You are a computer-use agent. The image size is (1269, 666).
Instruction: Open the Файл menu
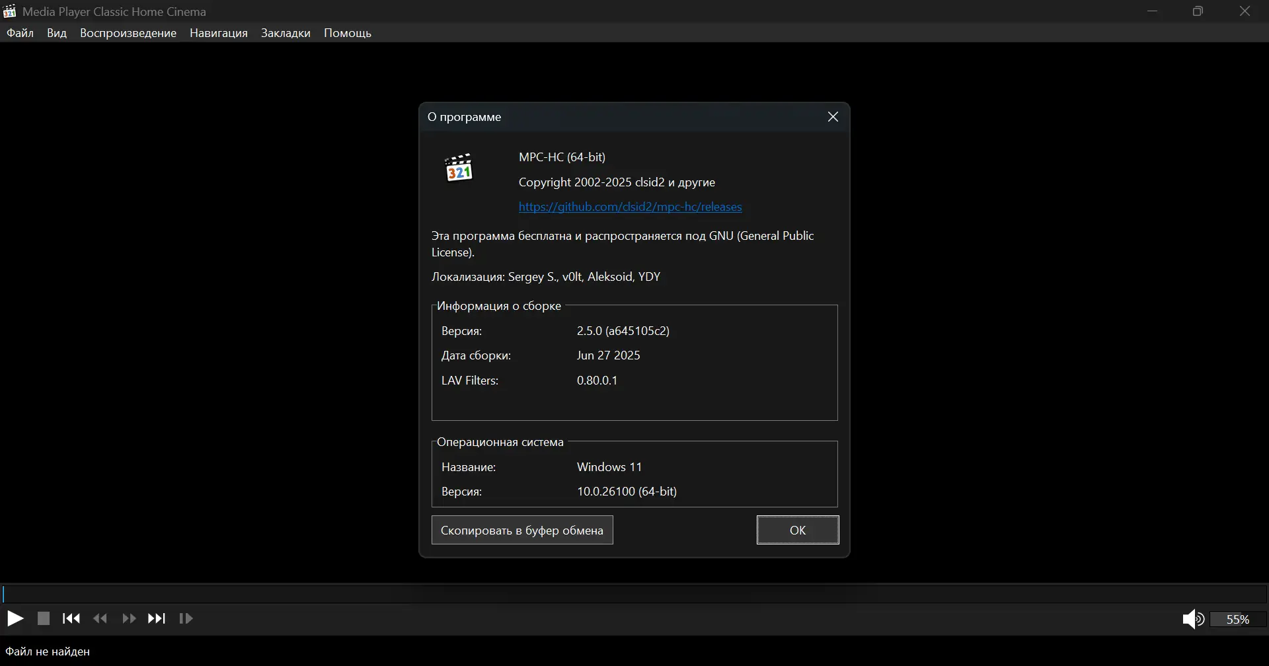pyautogui.click(x=20, y=33)
